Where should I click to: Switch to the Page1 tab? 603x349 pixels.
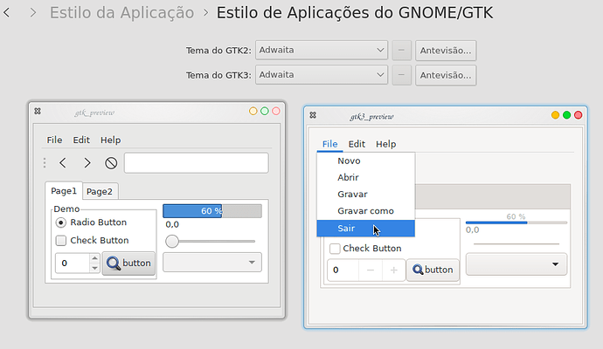[64, 191]
